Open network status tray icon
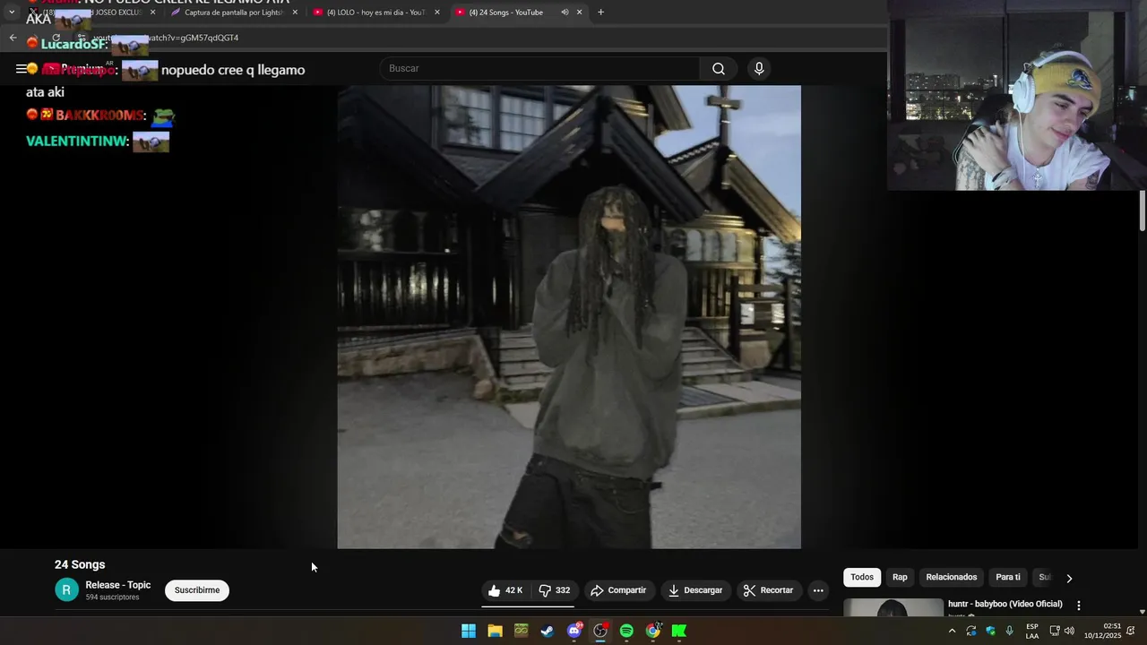1147x645 pixels. click(1055, 631)
